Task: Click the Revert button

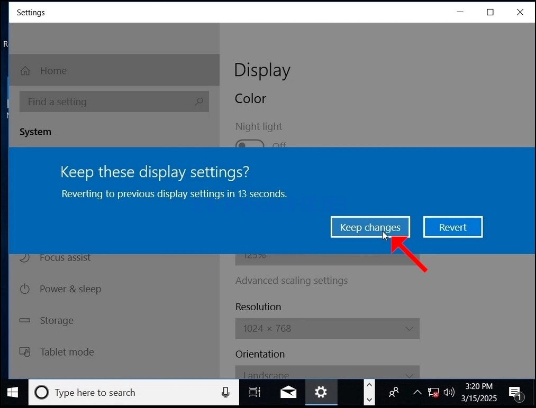Action: click(x=453, y=227)
